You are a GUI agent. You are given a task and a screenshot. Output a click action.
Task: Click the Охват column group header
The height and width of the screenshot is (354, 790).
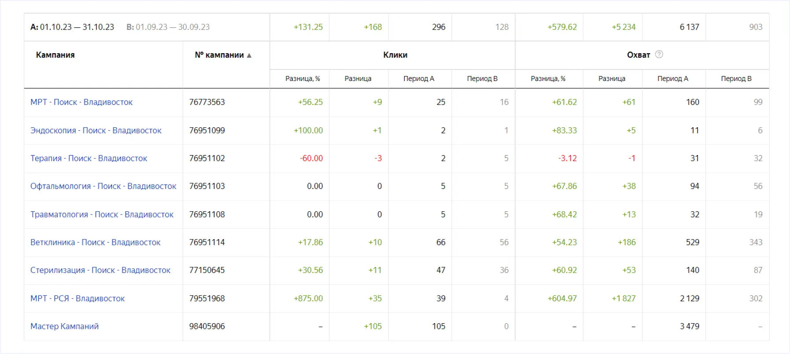click(638, 55)
